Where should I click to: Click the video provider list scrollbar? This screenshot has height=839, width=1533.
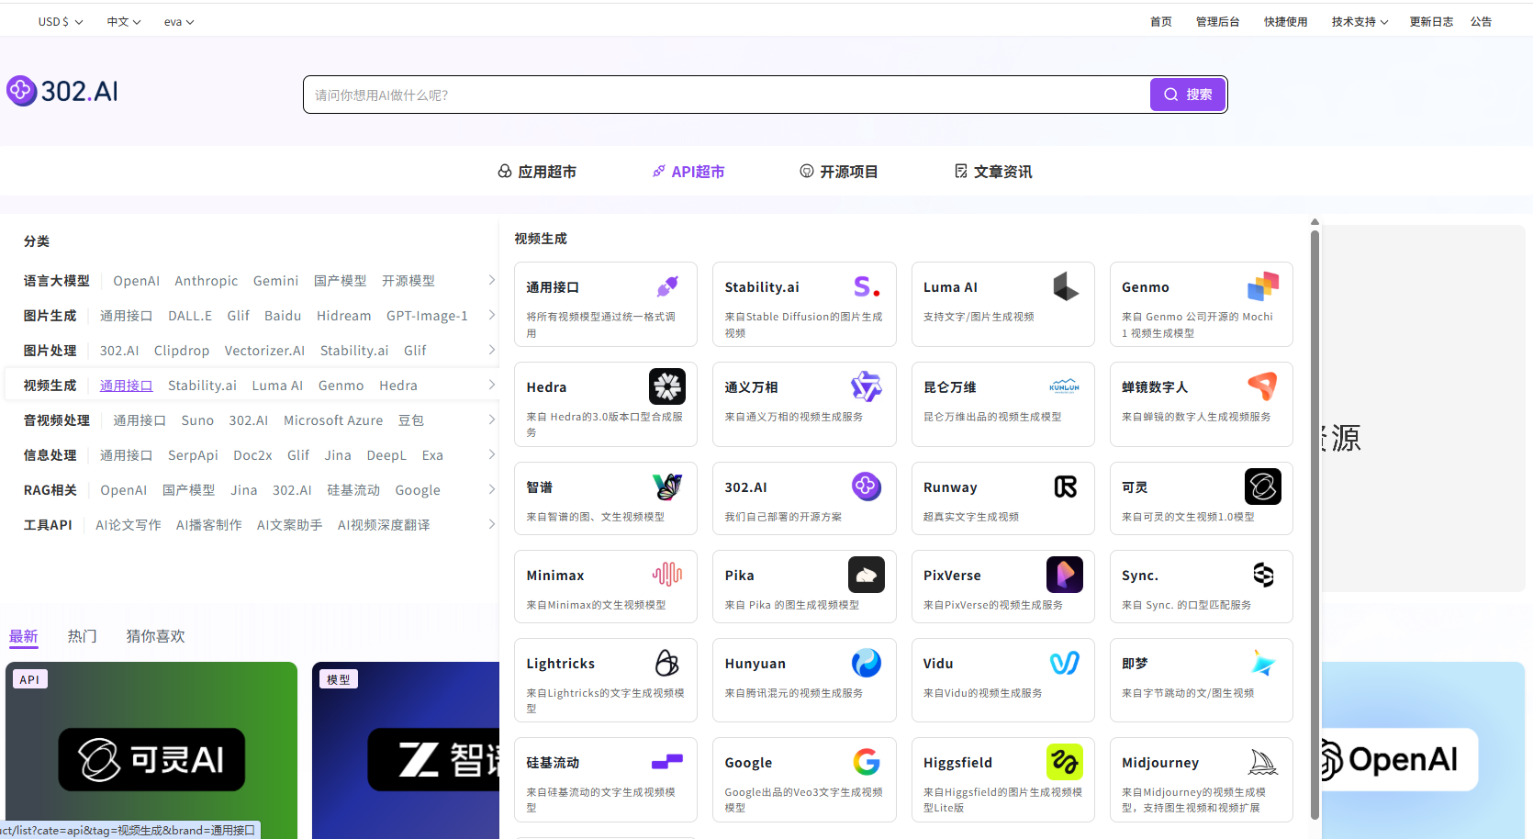tap(1315, 523)
